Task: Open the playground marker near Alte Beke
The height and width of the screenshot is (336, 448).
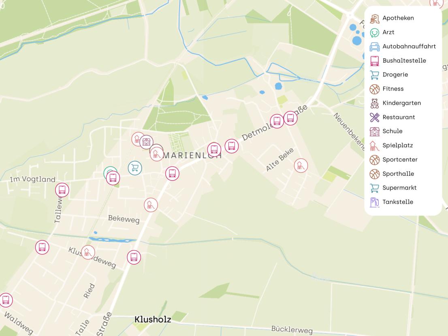Action: (301, 165)
